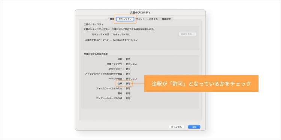Click the 文書に関する制限の概要 section heading
This screenshot has width=281, height=140.
96,54
